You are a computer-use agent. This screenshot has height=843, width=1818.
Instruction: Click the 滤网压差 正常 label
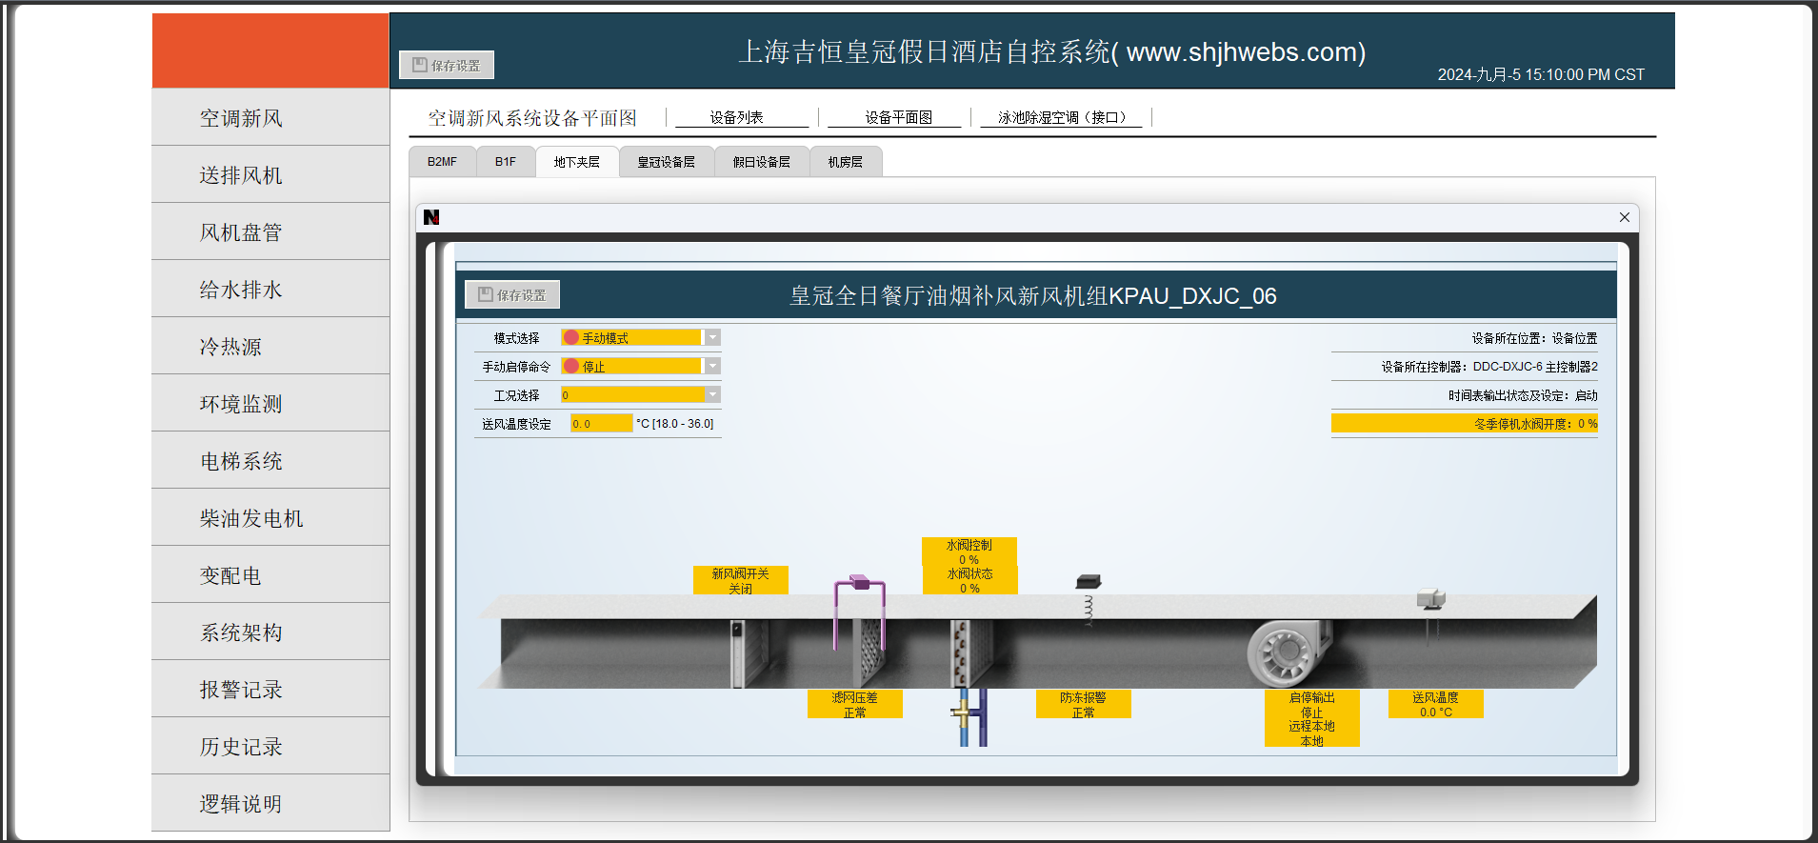pyautogui.click(x=855, y=704)
